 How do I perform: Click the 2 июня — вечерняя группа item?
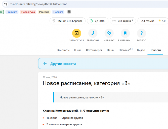[64, 124]
